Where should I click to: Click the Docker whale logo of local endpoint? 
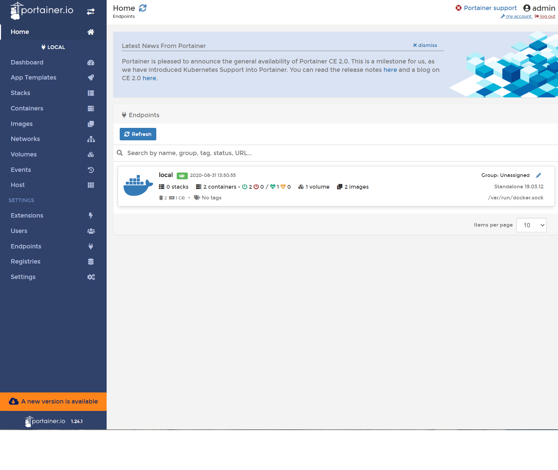click(x=138, y=185)
